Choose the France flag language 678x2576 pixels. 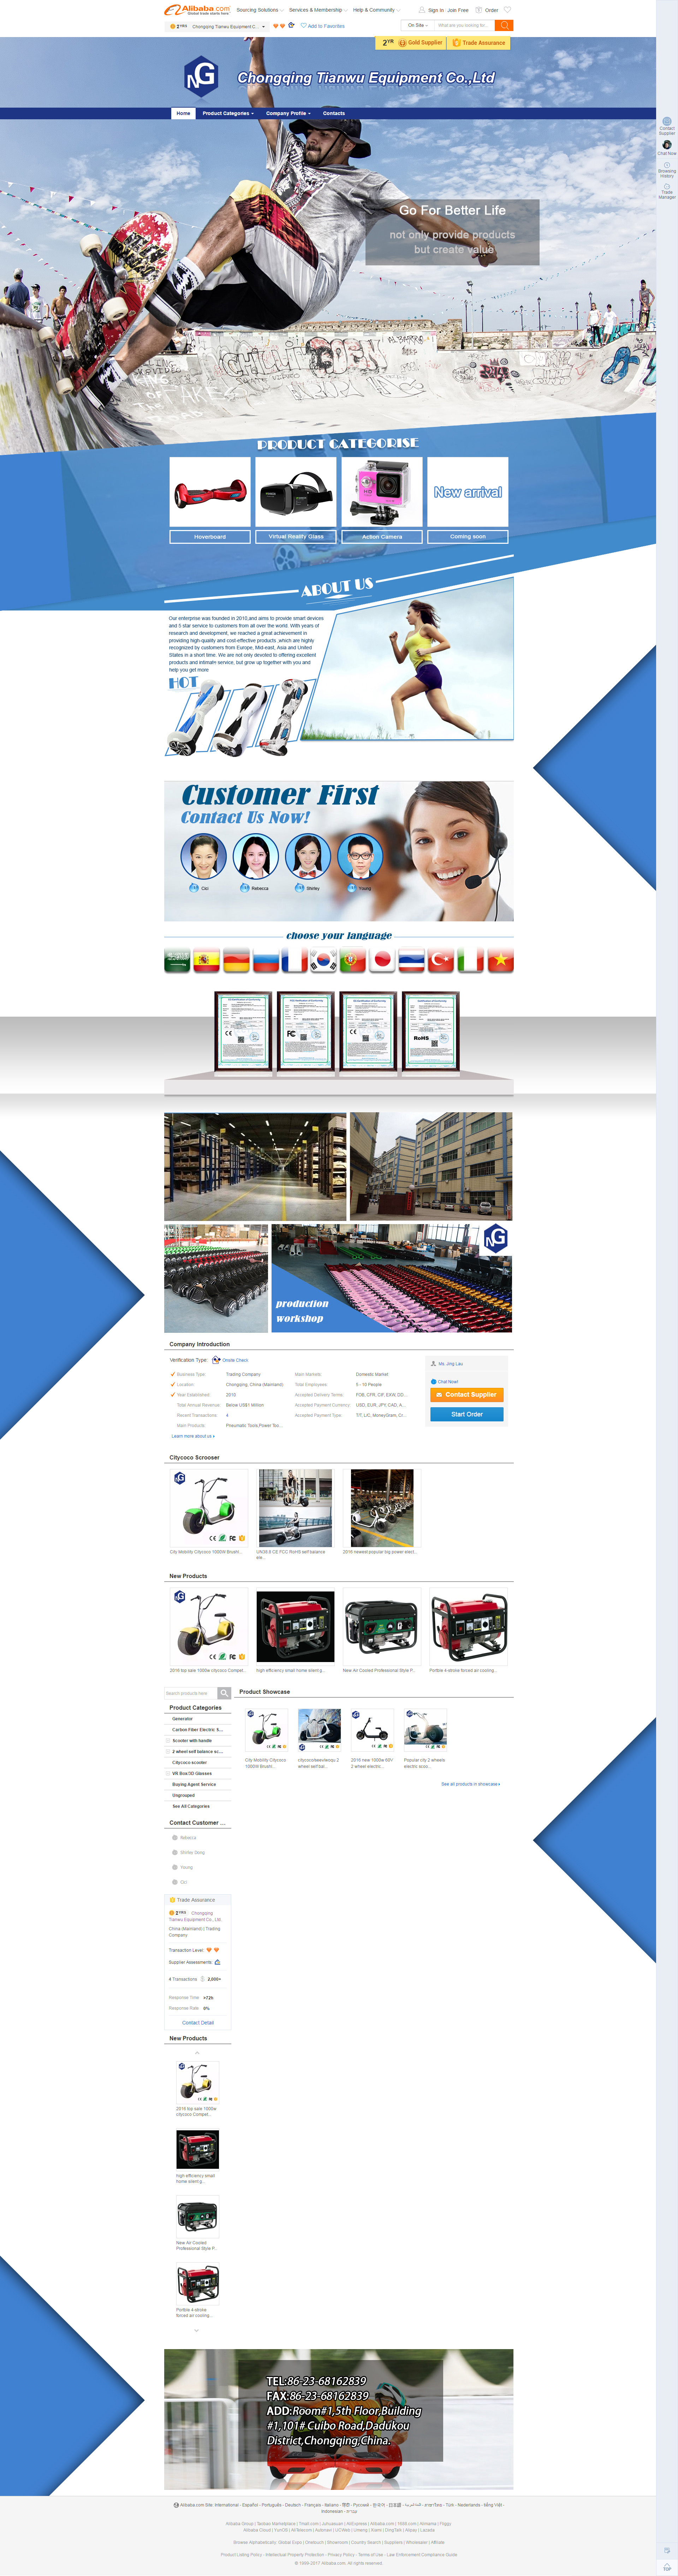pyautogui.click(x=294, y=960)
